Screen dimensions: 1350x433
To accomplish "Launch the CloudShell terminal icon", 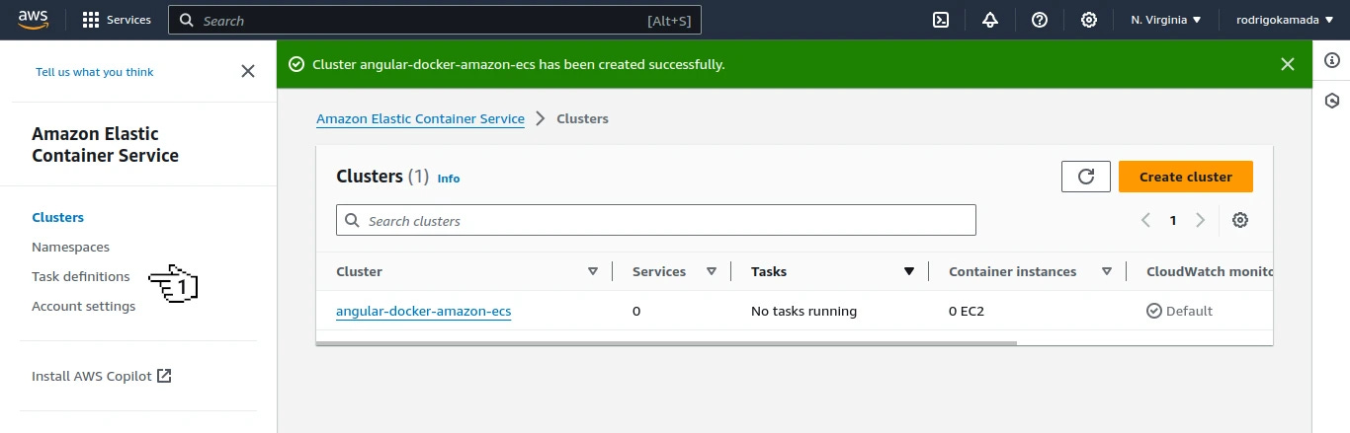I will [x=942, y=20].
